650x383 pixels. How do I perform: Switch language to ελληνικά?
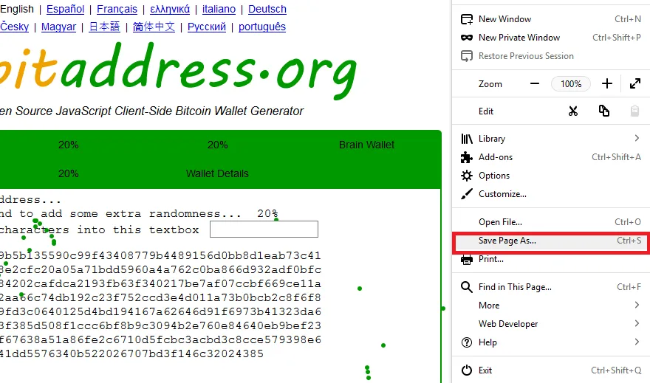tap(170, 9)
